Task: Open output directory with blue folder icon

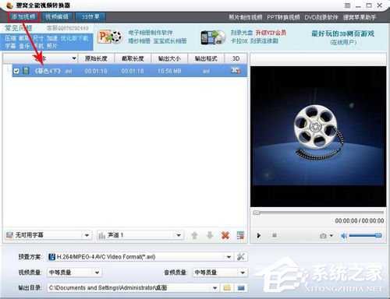Action: 241,288
